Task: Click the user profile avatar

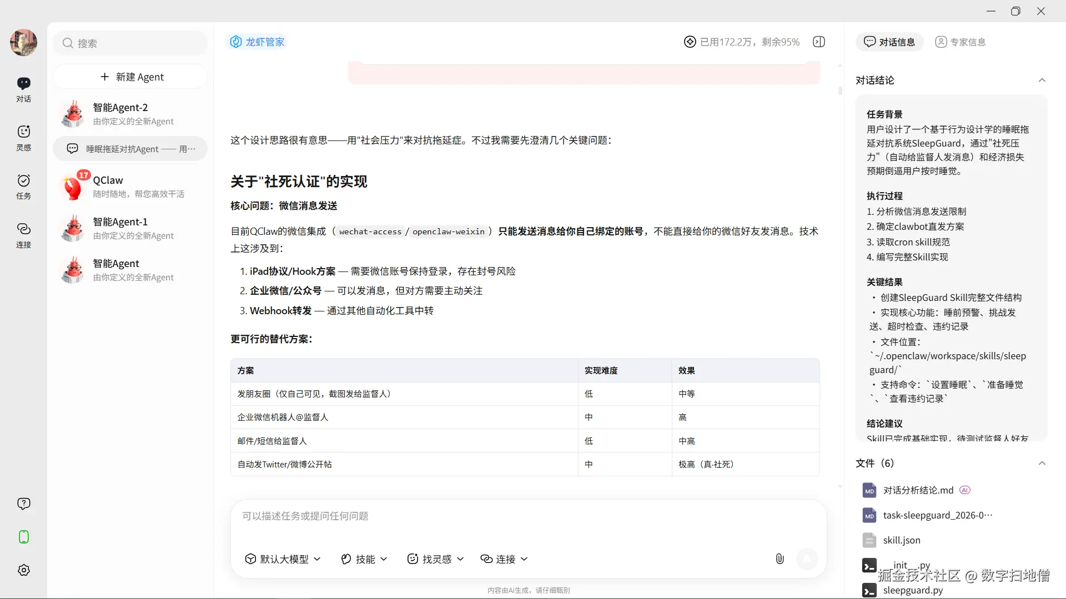Action: point(23,43)
